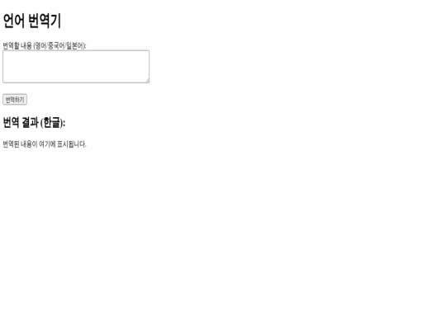Click 언어 in the main heading
Viewport: 446px width, 334px height.
[14, 21]
